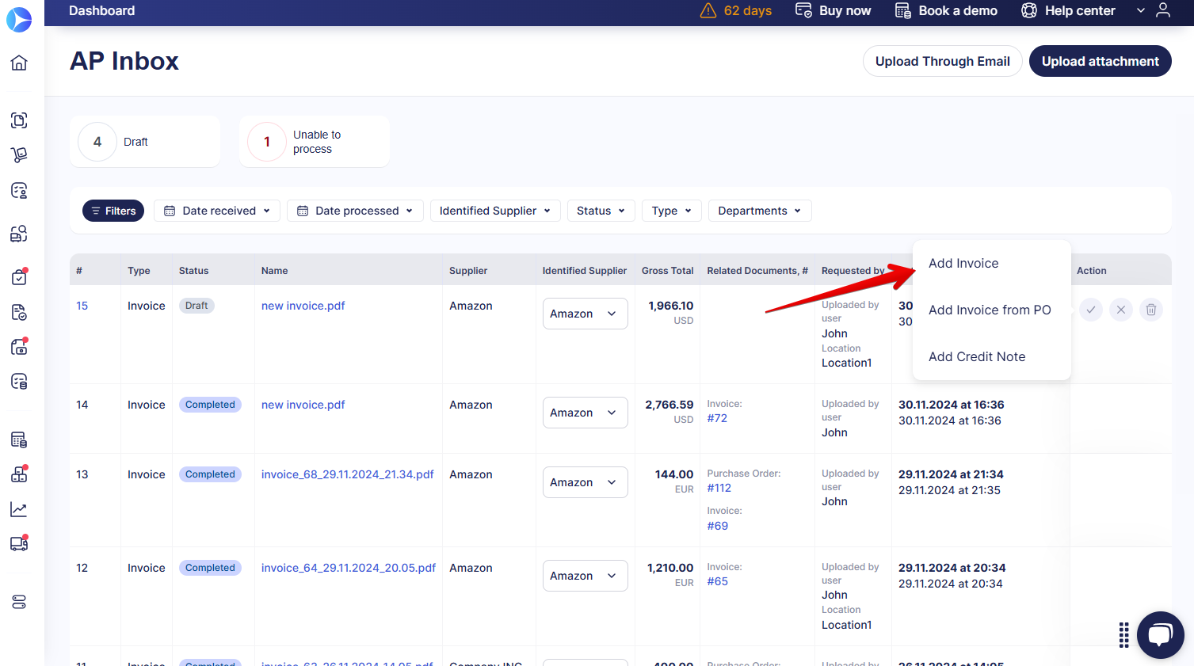1194x666 pixels.
Task: Click the Upload attachment button
Action: [1101, 61]
